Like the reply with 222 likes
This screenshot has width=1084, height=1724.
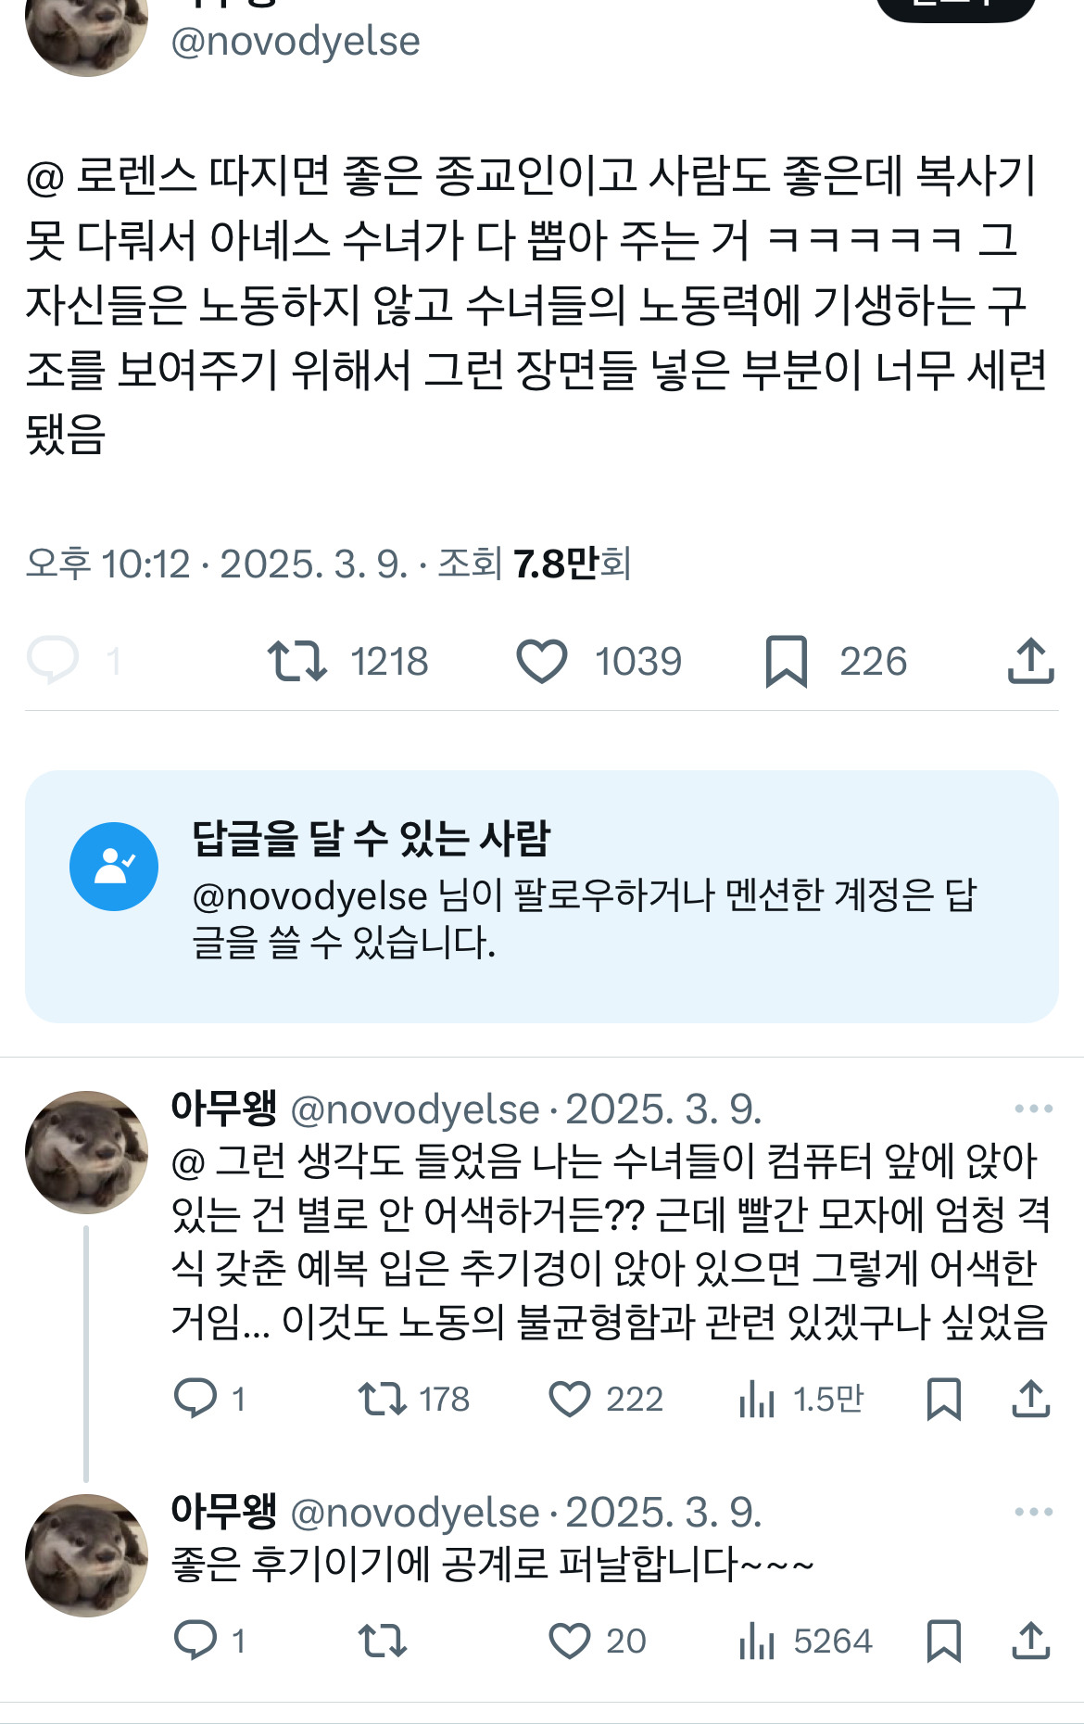(570, 1399)
